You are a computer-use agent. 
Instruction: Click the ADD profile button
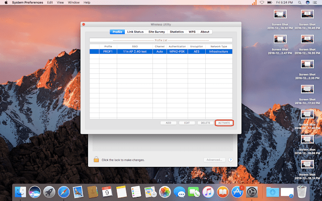click(x=168, y=123)
